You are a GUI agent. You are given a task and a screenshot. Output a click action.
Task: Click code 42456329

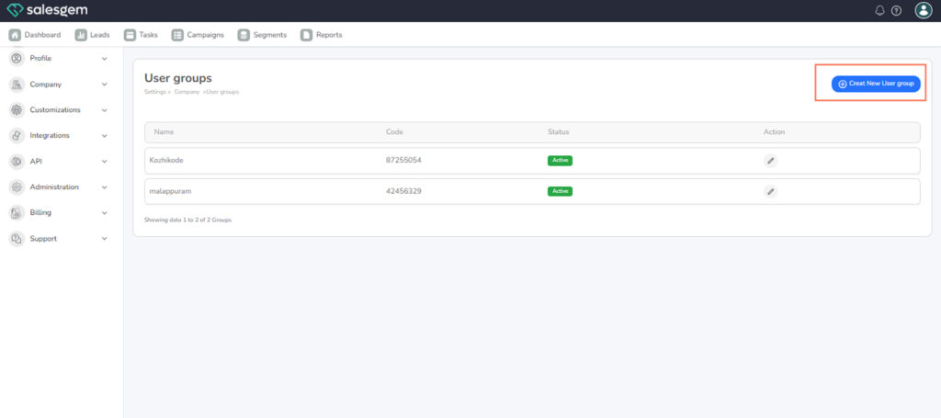click(x=402, y=191)
